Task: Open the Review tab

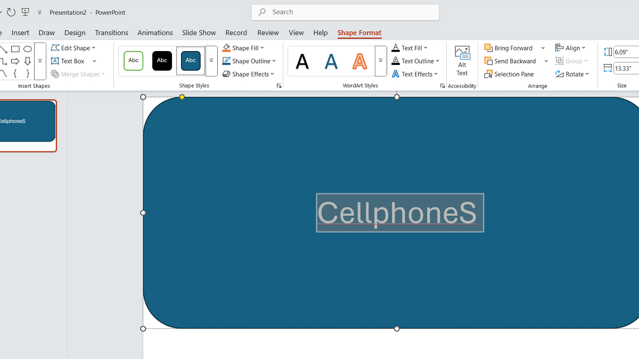Action: 268,32
